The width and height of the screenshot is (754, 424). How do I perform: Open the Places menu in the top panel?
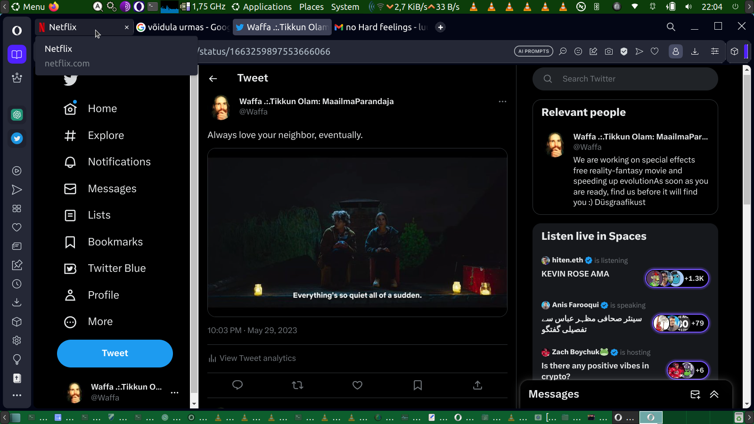click(311, 7)
